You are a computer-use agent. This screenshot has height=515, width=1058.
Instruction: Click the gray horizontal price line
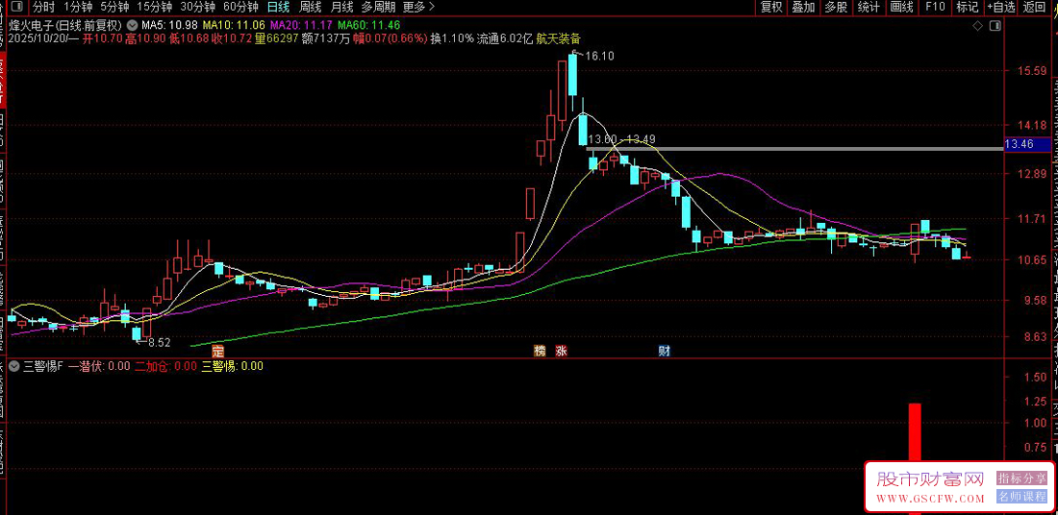click(x=794, y=148)
